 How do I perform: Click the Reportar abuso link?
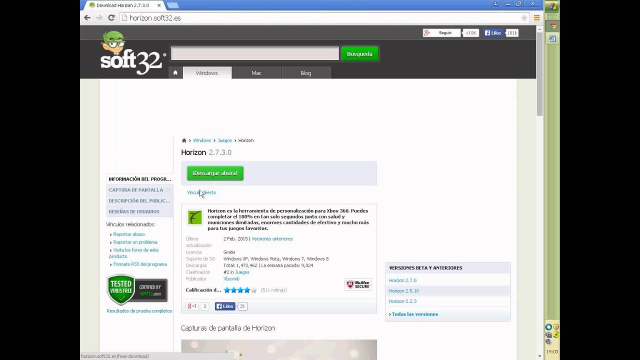tap(129, 234)
